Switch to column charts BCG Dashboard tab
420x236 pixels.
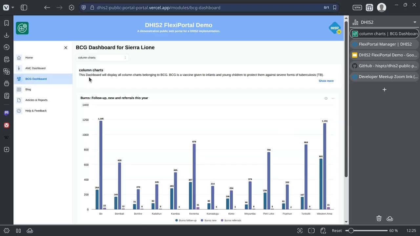384,33
